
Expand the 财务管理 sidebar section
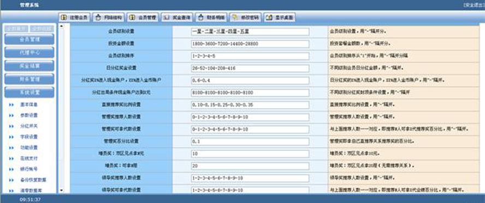click(x=29, y=79)
